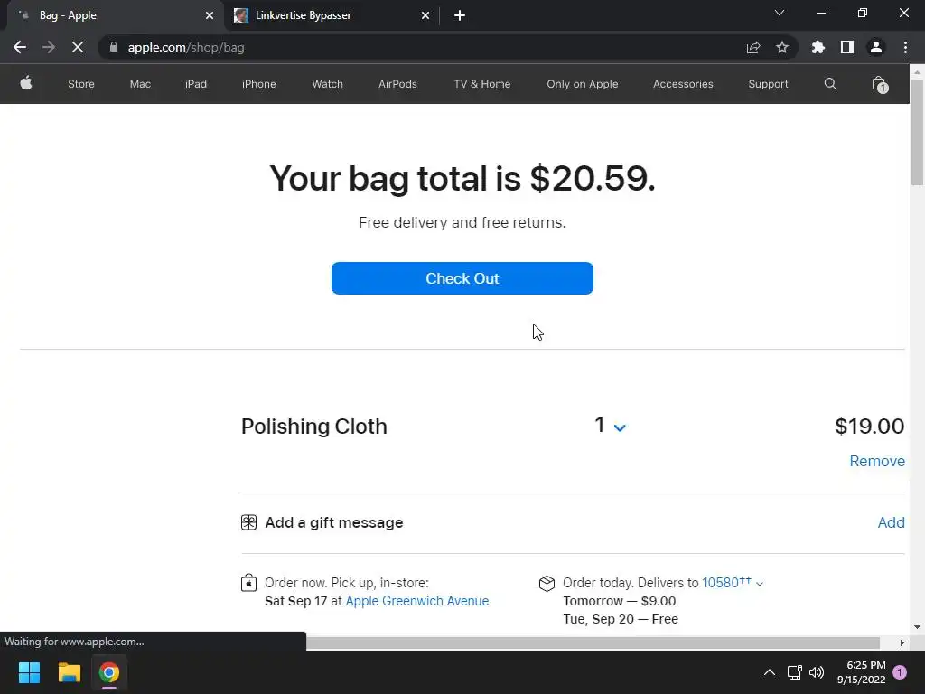925x694 pixels.
Task: Go back with the browser back arrow
Action: [x=20, y=47]
